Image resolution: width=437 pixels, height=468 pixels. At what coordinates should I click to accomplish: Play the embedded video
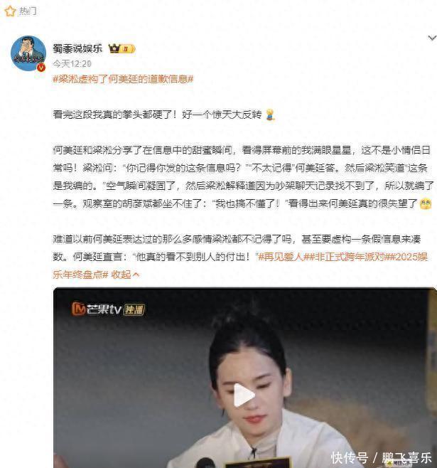(x=244, y=395)
